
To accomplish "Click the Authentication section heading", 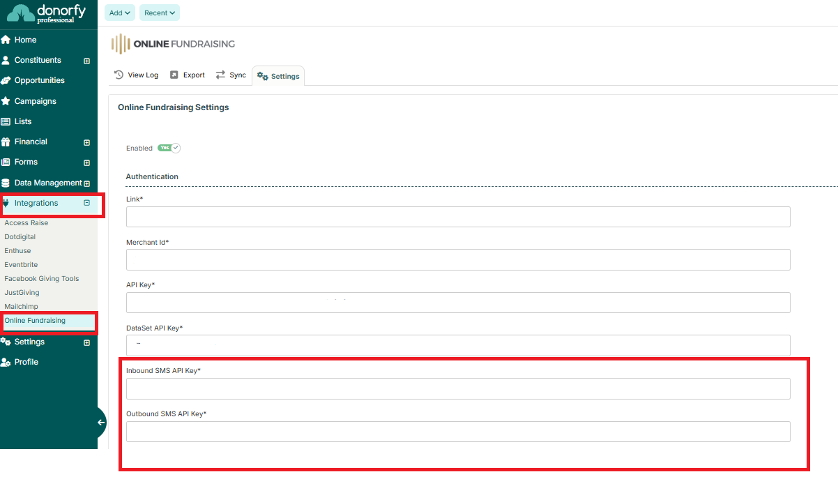I will pos(152,176).
